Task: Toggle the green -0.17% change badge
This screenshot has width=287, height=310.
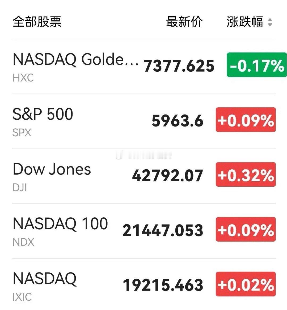Action: [257, 65]
